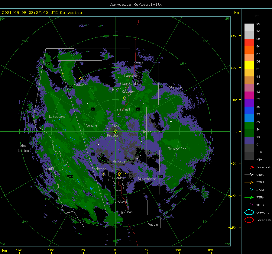Screen dimensions: 272x254
Task: Click the yellow marker near Cochrane
Action: [103, 174]
